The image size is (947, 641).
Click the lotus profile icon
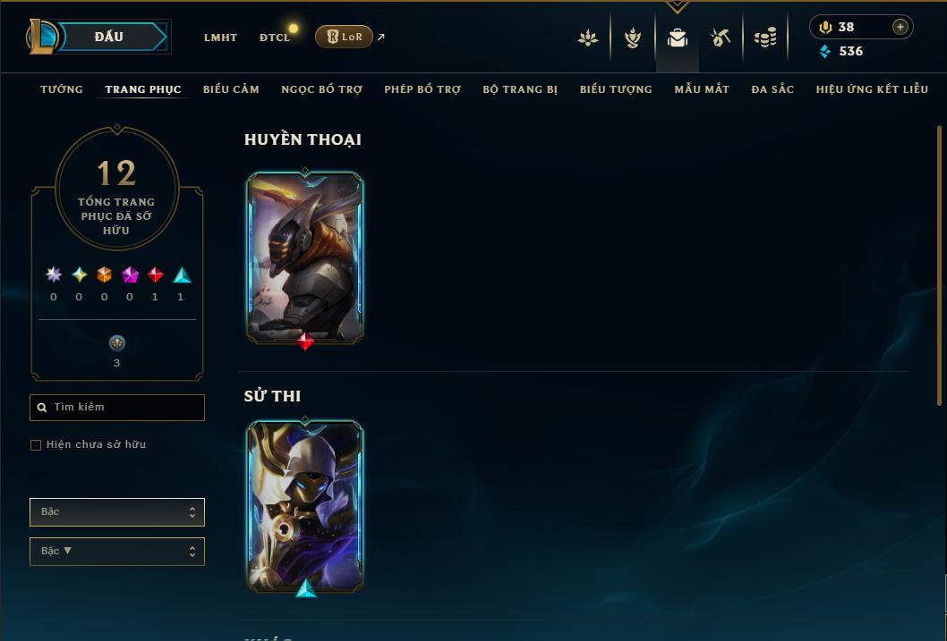[588, 38]
